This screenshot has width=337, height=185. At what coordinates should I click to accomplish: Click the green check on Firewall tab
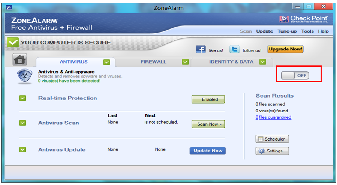185,62
